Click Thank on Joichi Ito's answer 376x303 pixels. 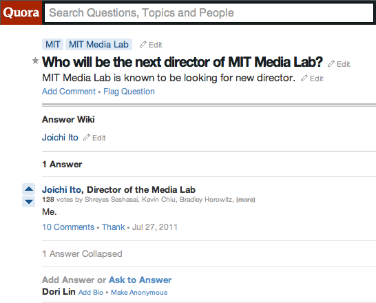(113, 227)
